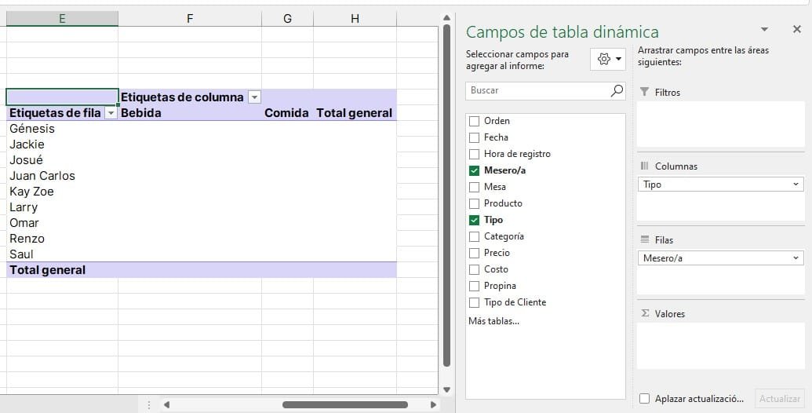Image resolution: width=812 pixels, height=413 pixels.
Task: Click inside the Buscar search field
Action: (538, 90)
